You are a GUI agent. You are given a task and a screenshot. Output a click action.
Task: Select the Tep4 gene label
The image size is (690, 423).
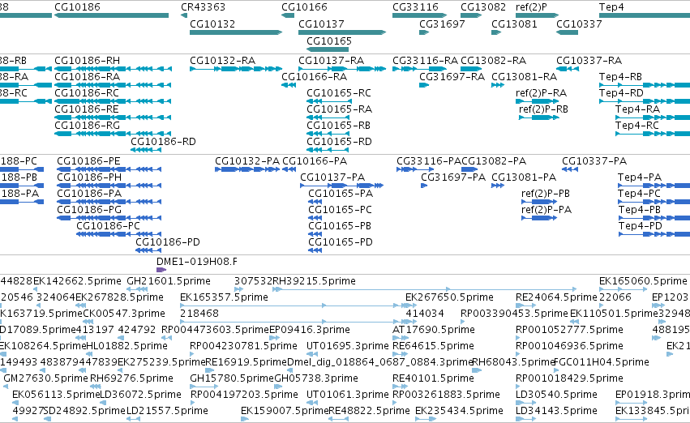point(611,7)
